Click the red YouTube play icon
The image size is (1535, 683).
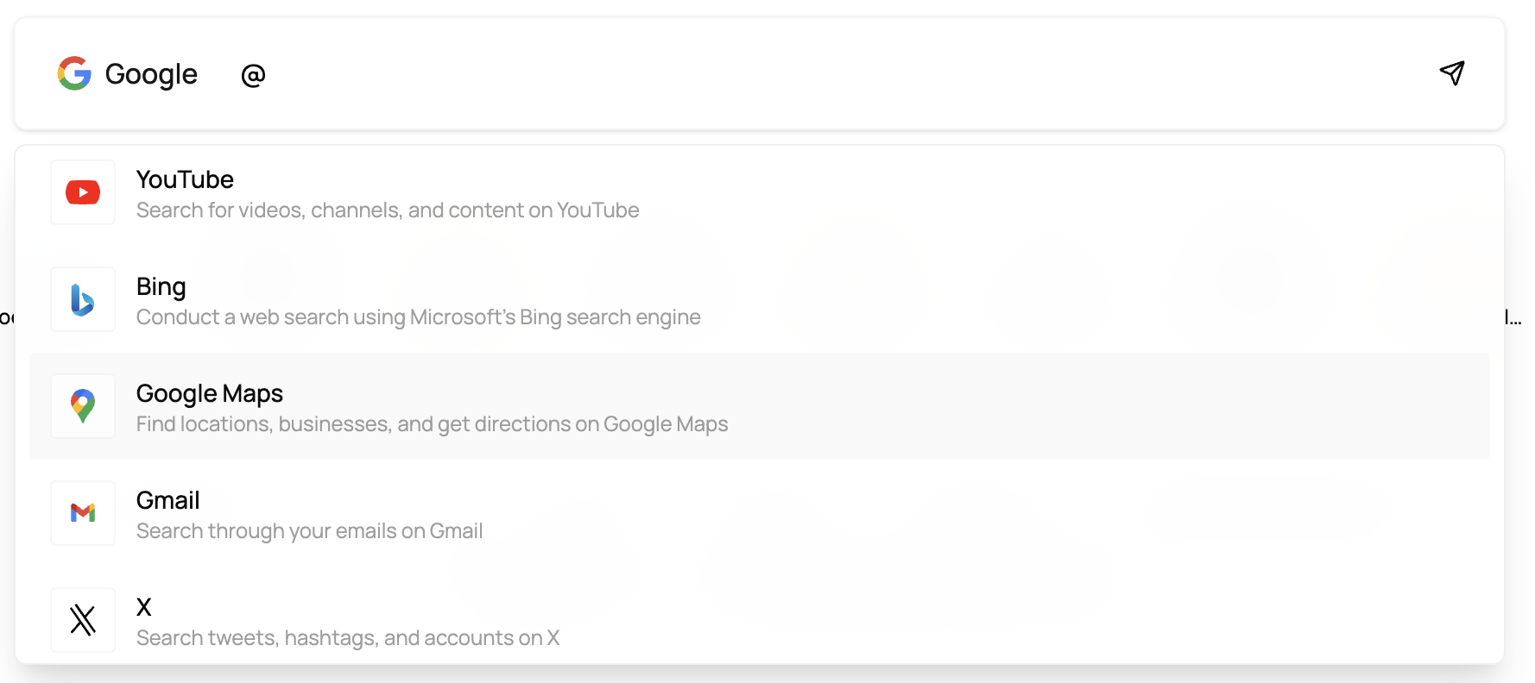[x=83, y=192]
